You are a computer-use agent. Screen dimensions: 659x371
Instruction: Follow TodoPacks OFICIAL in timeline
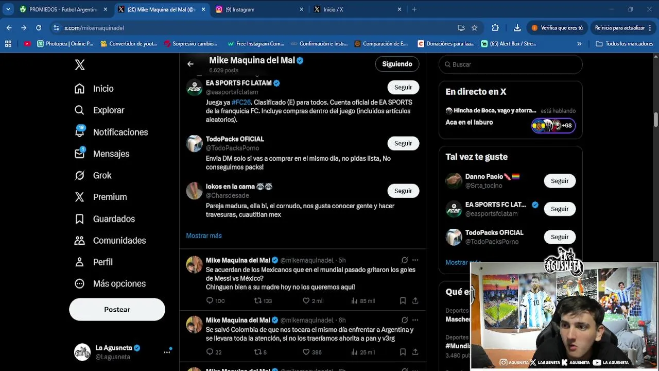coord(403,143)
